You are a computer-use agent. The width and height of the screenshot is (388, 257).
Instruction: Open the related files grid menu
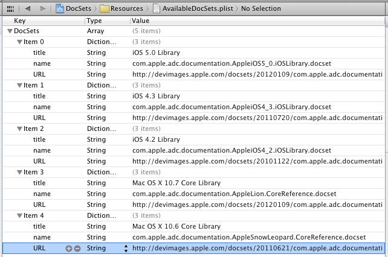point(8,8)
